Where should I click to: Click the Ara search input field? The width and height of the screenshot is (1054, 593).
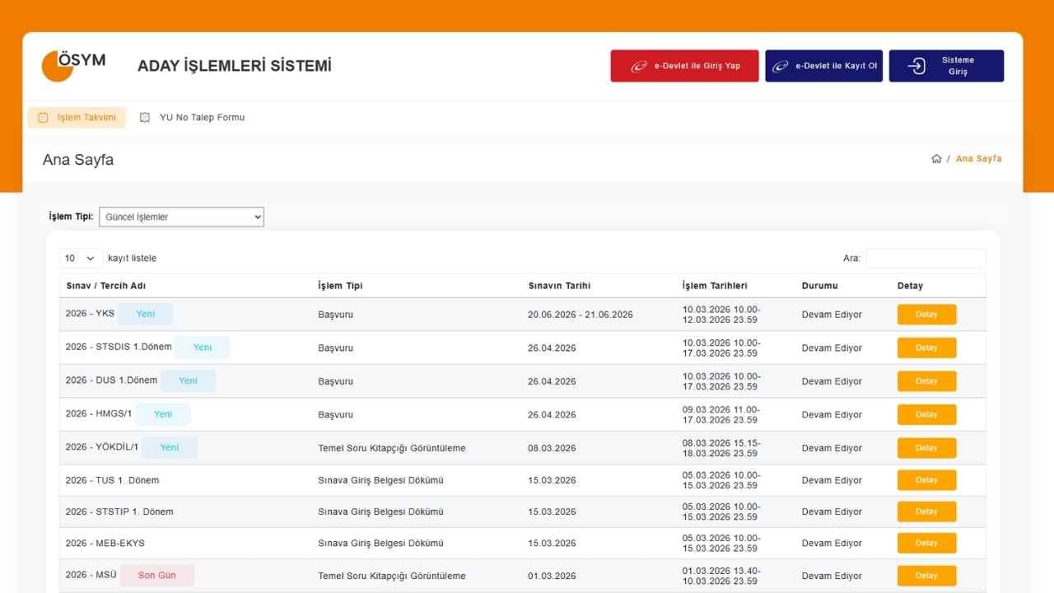[926, 259]
